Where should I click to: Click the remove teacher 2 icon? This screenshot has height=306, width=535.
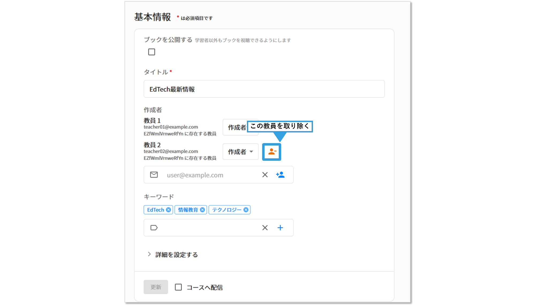tap(272, 152)
